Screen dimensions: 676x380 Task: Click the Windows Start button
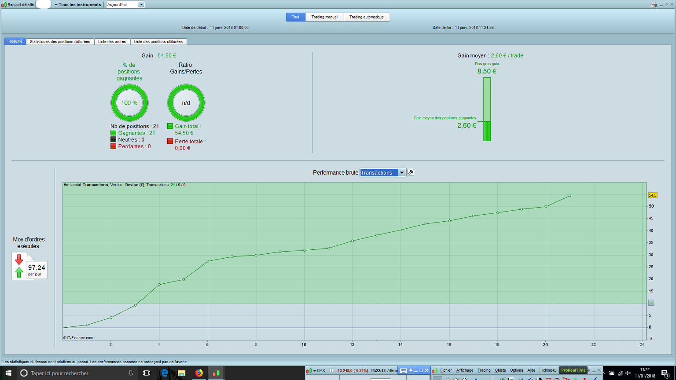[x=8, y=373]
